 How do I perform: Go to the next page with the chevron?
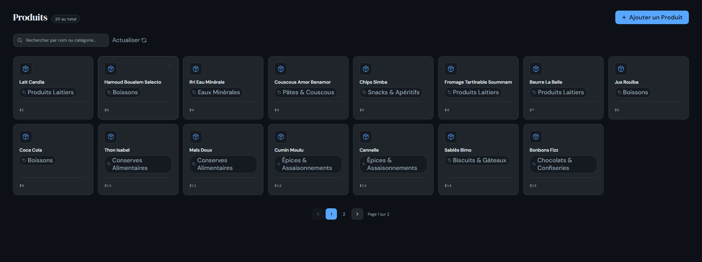[x=357, y=214]
